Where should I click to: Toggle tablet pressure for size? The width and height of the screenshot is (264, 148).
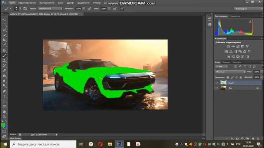tap(122, 9)
